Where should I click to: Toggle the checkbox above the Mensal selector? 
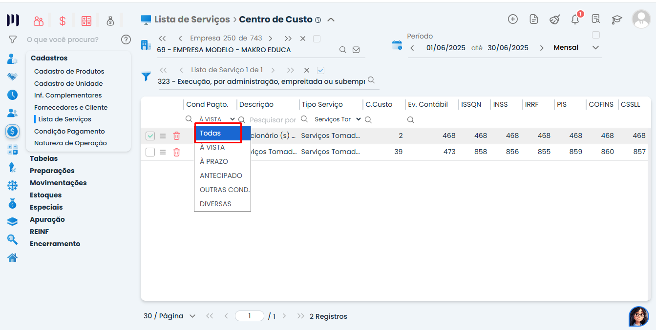pyautogui.click(x=595, y=35)
